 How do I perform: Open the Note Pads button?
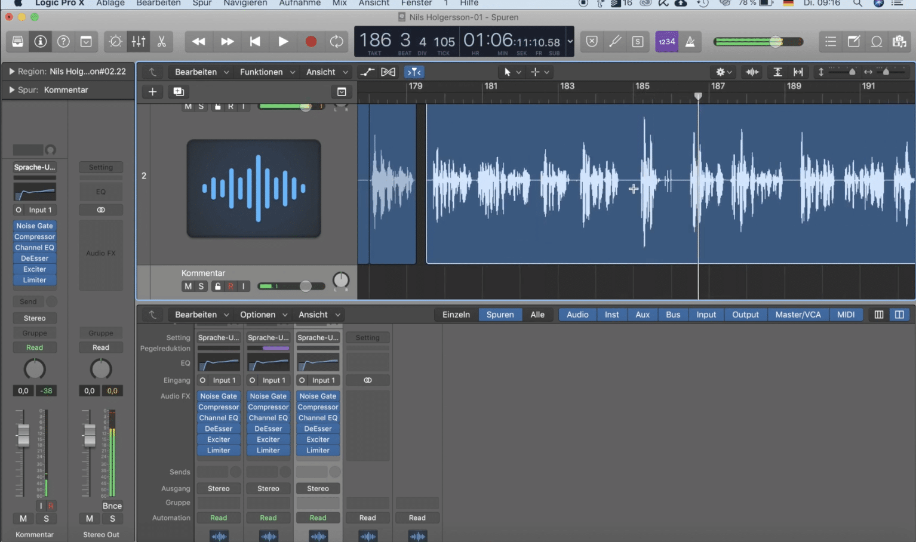point(854,41)
